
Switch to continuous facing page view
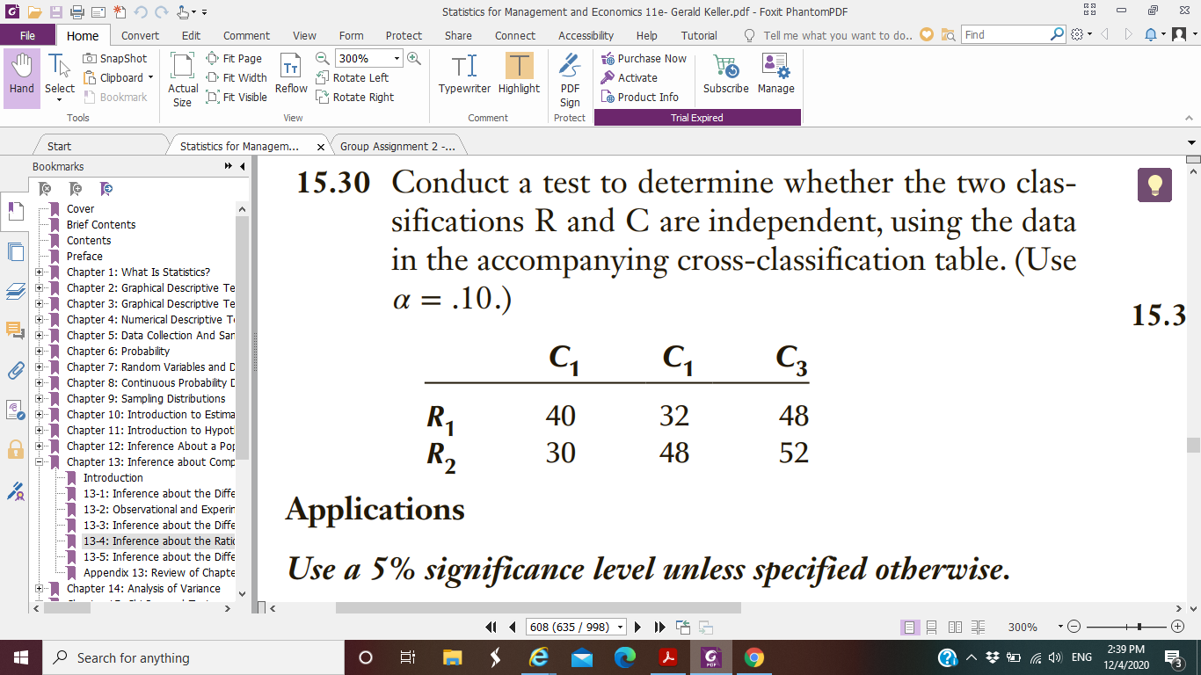pos(979,627)
